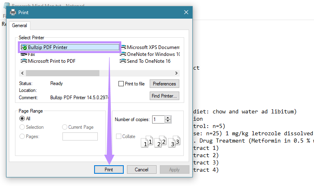Click the Pages range text field

coord(80,136)
